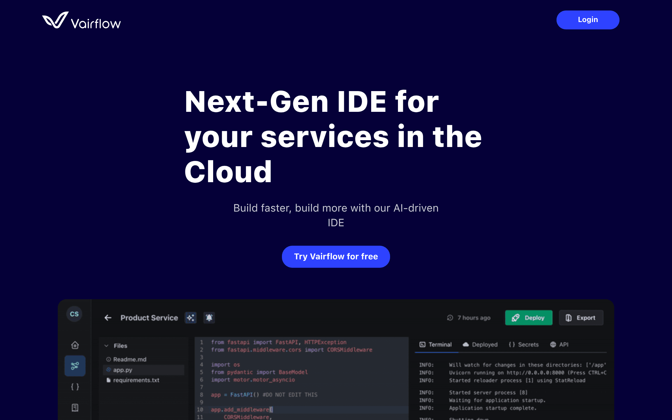Click terminal line 'Application startup complete.'
This screenshot has width=672, height=420.
tap(478, 408)
